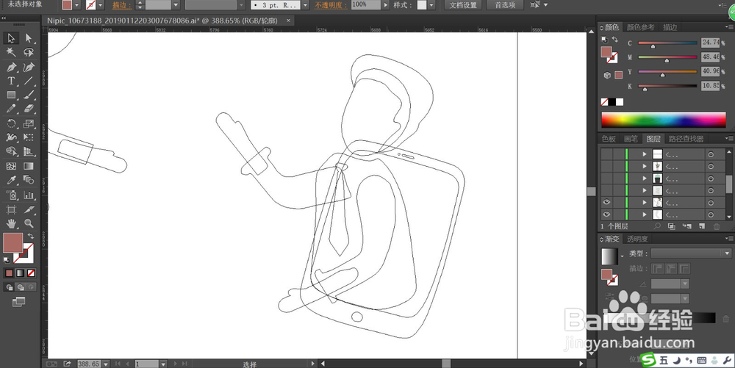This screenshot has width=735, height=368.
Task: Open opacity slider arrow next to 100%
Action: (386, 4)
